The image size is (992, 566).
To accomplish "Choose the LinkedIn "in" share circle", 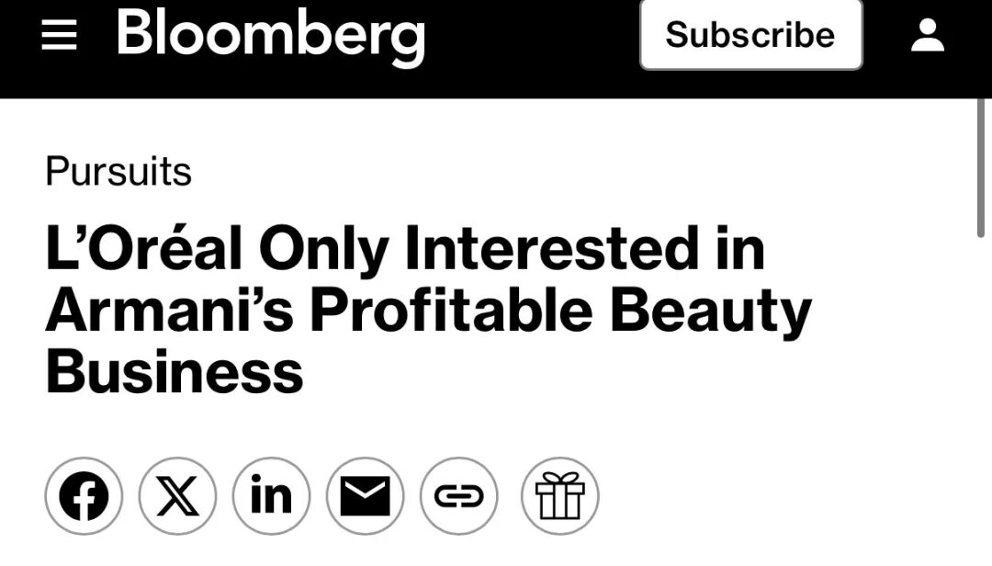I will (x=271, y=496).
